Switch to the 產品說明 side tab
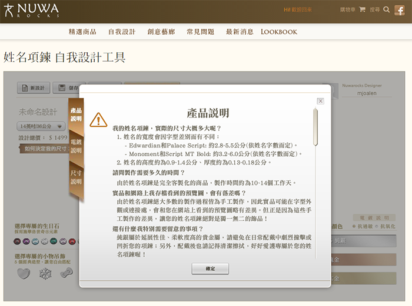Screen dimensions: 412x306 76,115
